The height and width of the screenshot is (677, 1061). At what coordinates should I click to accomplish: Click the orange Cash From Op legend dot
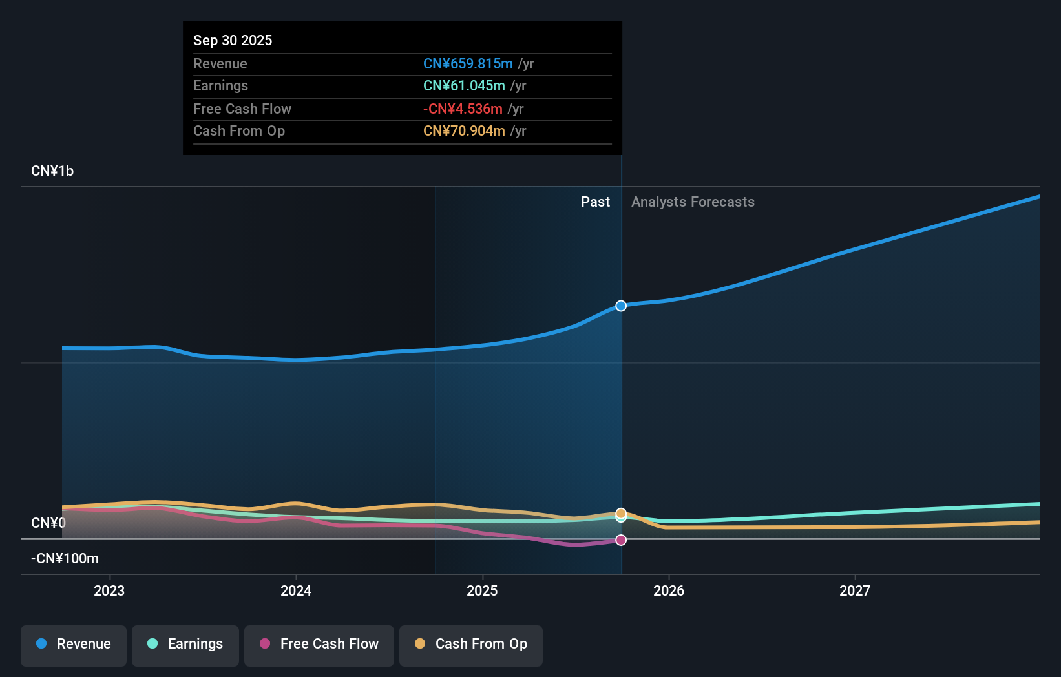point(420,643)
